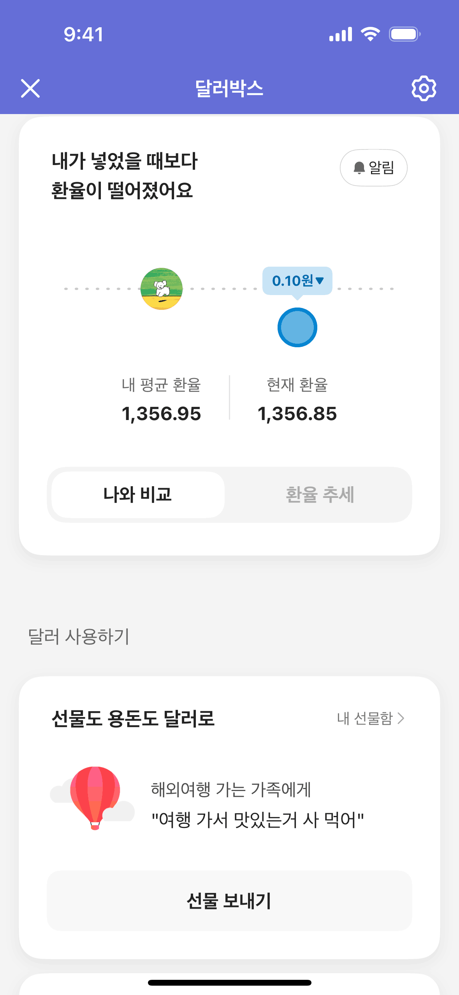Screen dimensions: 459x995
Task: Tap the home indicator bar
Action: [x=229, y=983]
